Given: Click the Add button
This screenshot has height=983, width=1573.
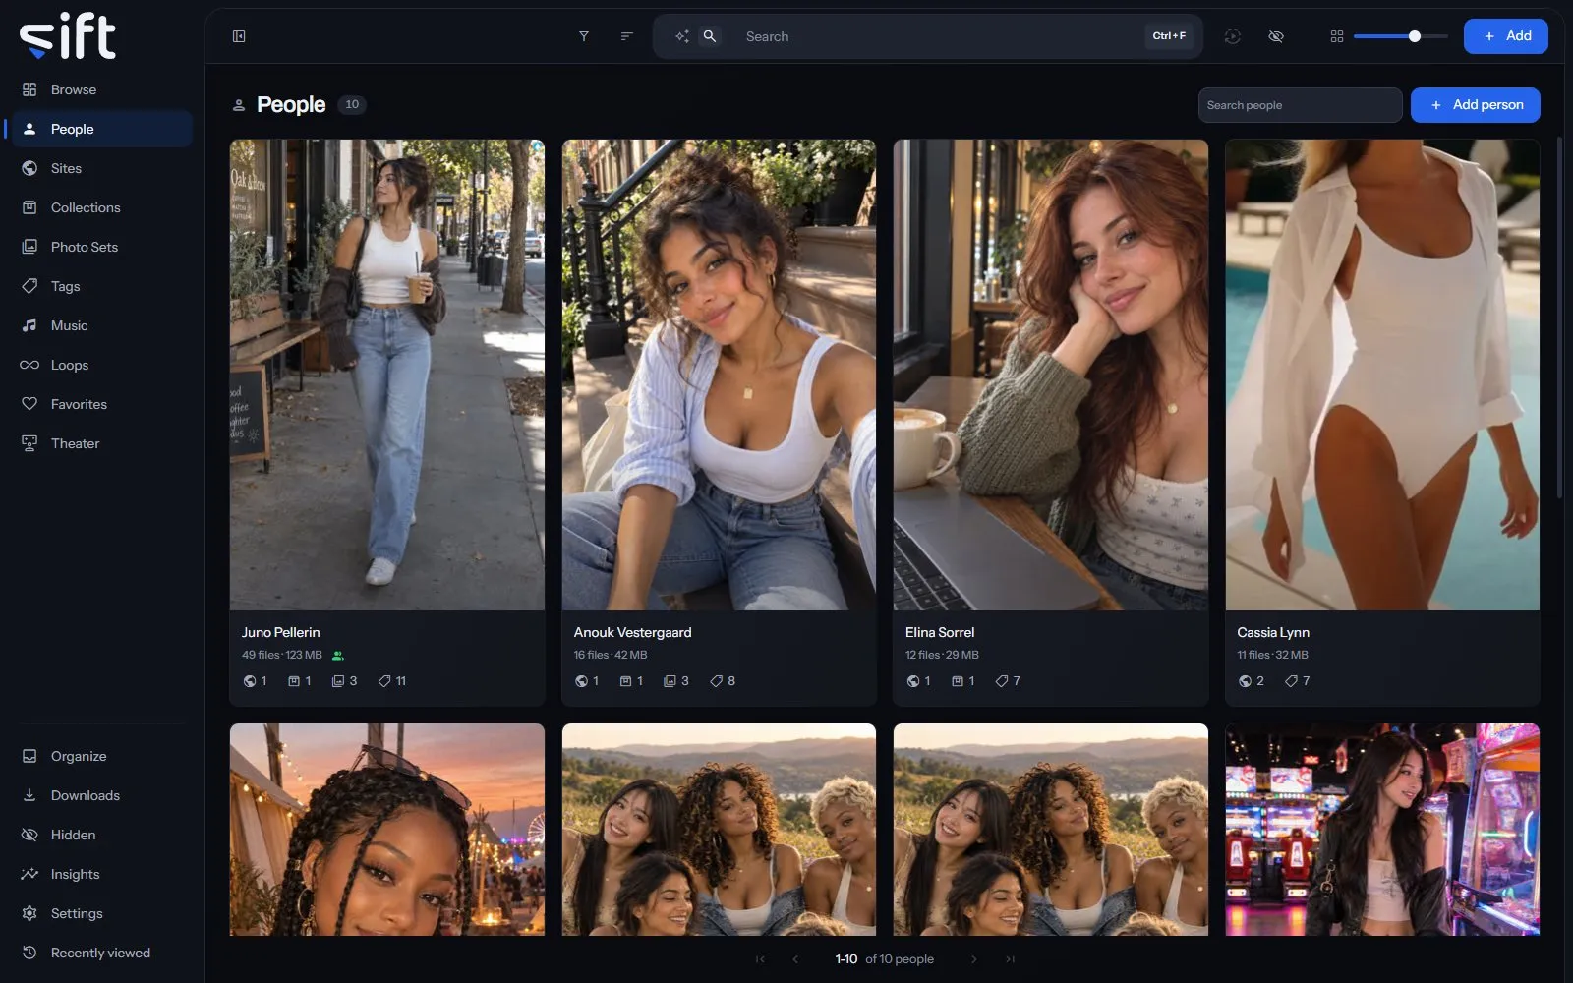Looking at the screenshot, I should [x=1506, y=36].
